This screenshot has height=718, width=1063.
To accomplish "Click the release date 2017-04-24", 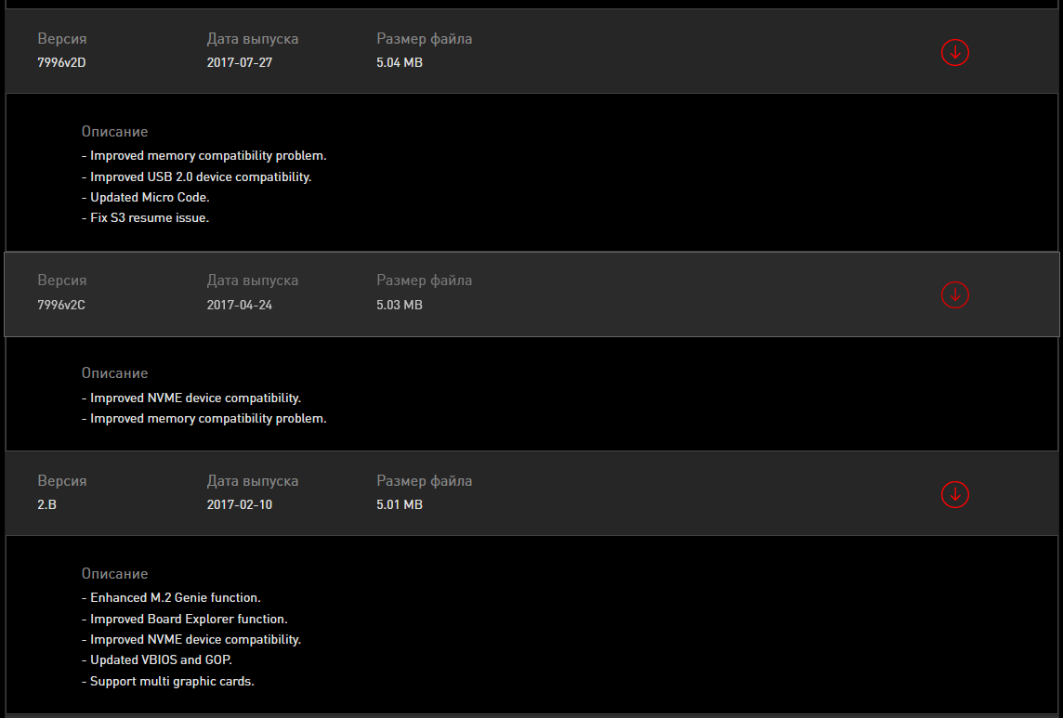I will coord(240,305).
